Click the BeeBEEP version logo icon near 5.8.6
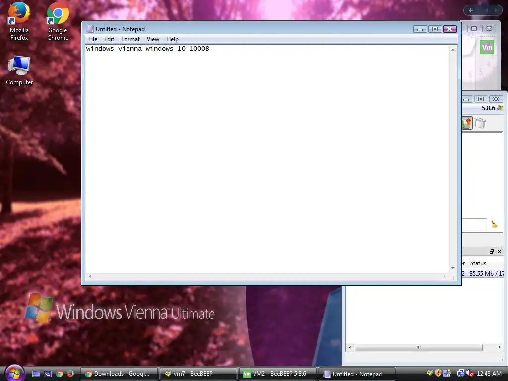The width and height of the screenshot is (508, 381). pos(500,108)
